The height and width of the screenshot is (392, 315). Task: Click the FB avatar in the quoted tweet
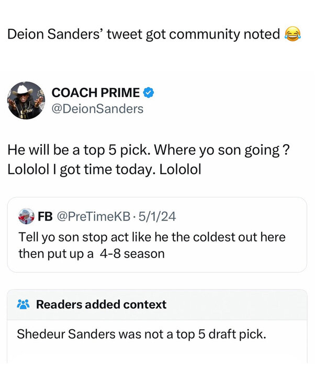click(26, 215)
